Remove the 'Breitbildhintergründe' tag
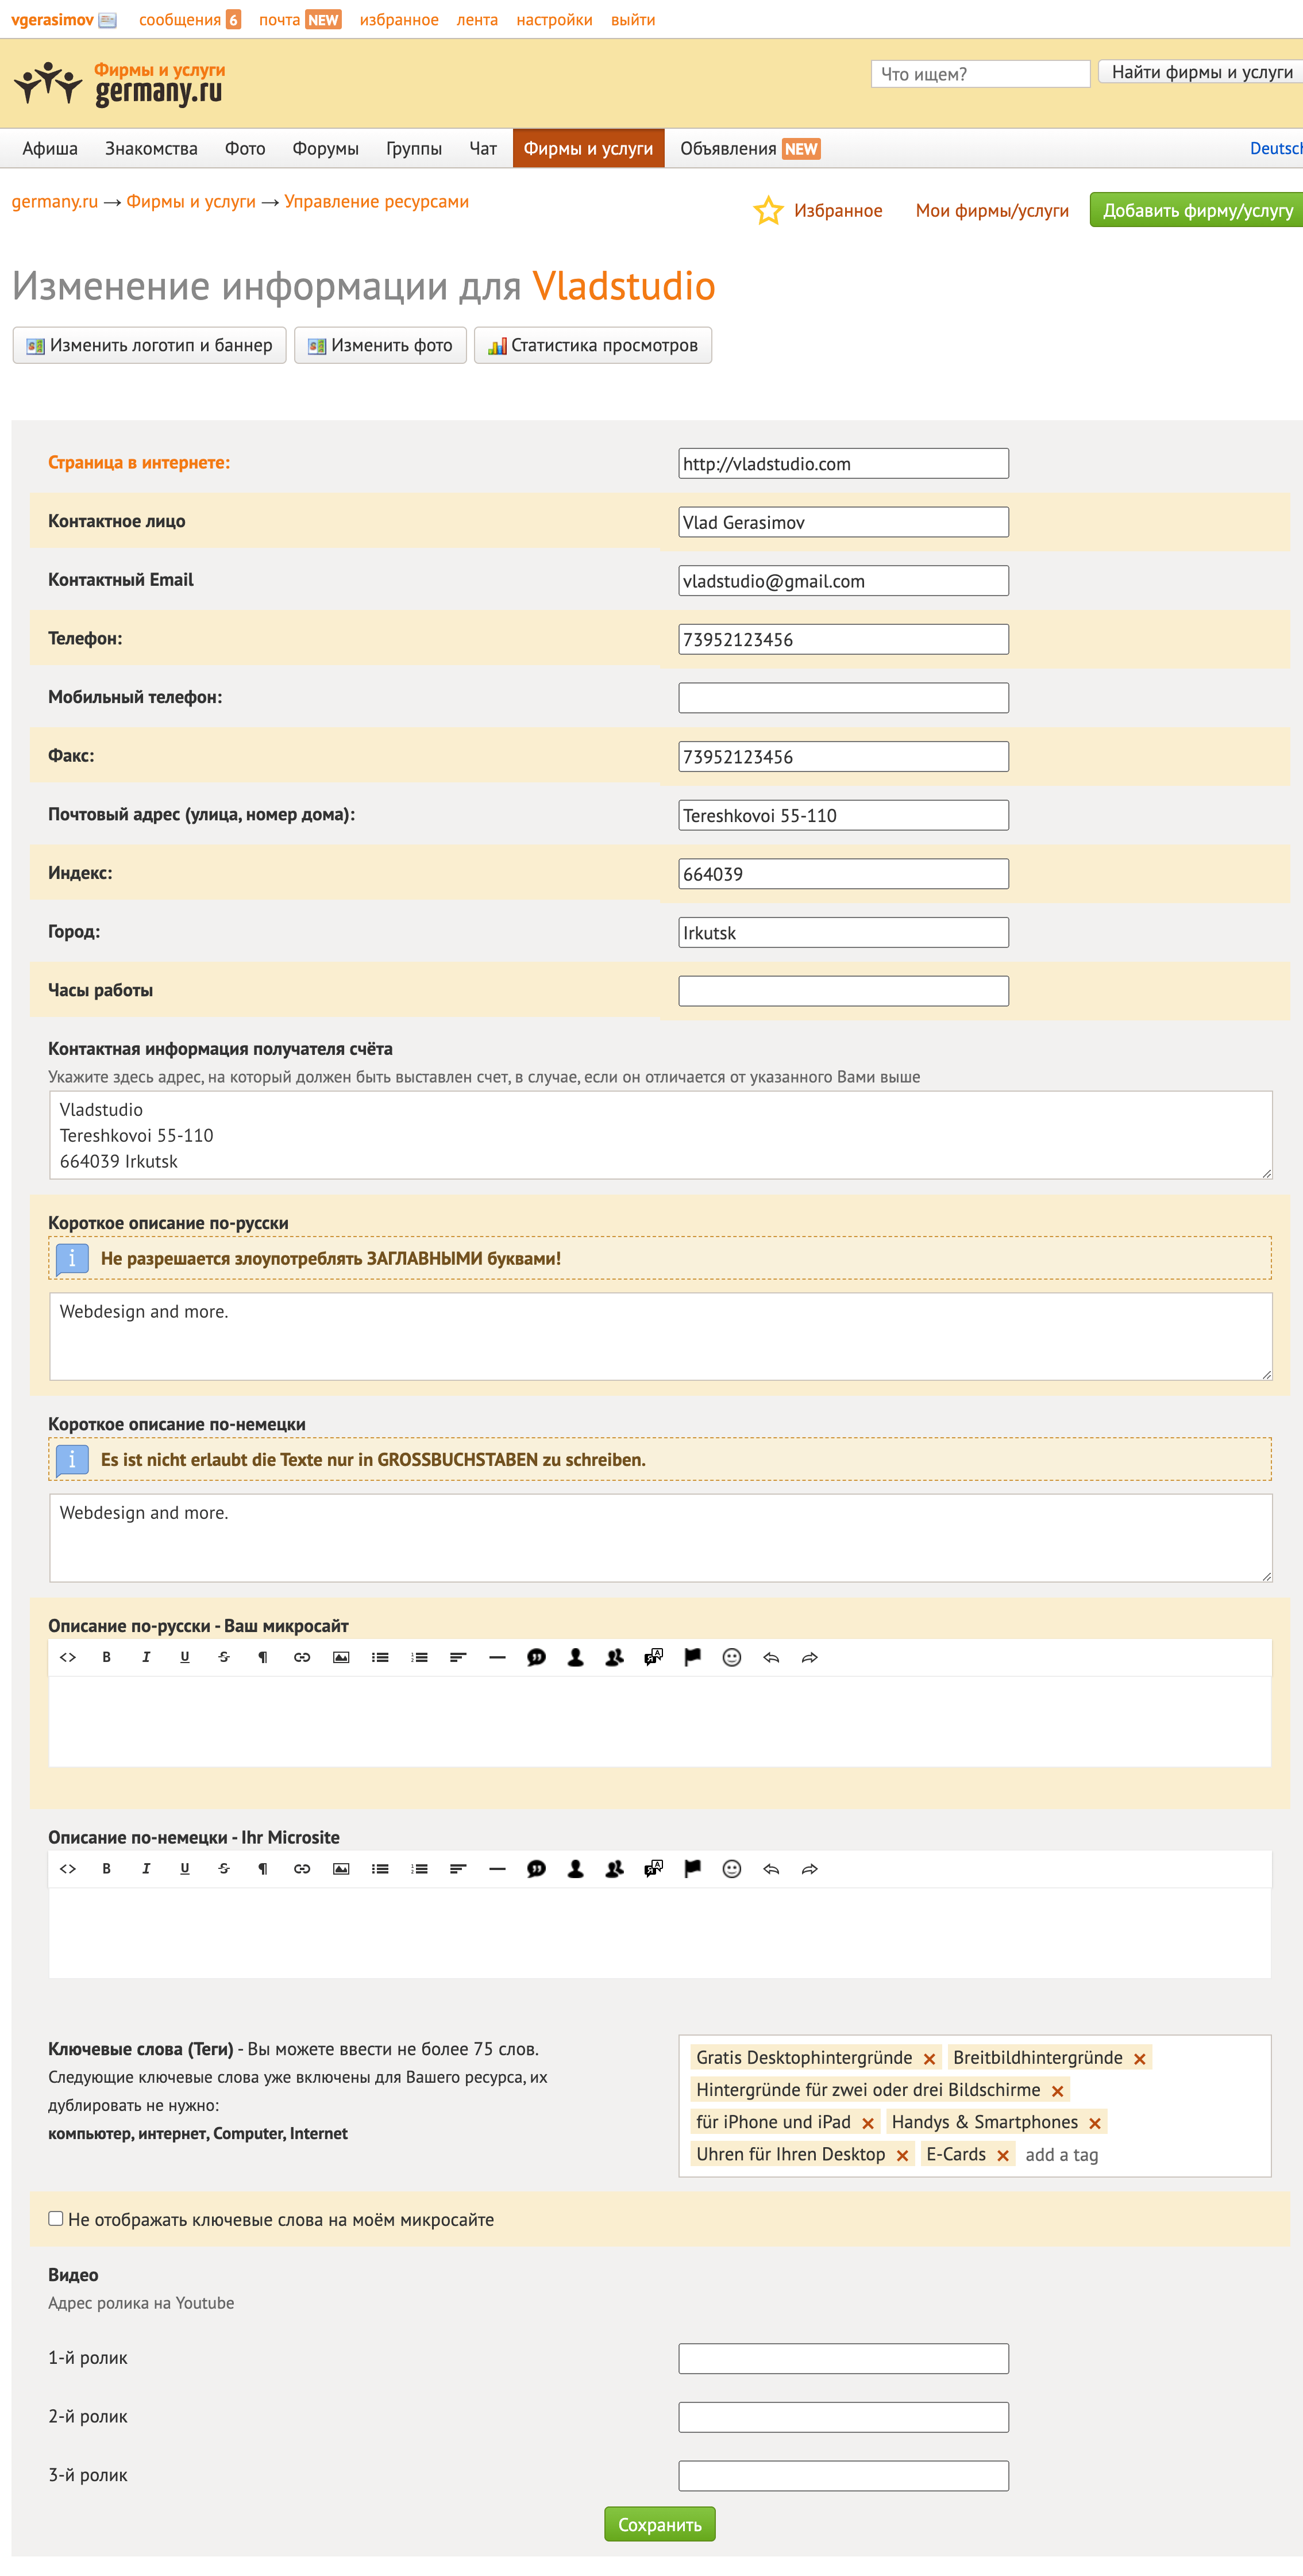The width and height of the screenshot is (1303, 2576). 1139,2059
